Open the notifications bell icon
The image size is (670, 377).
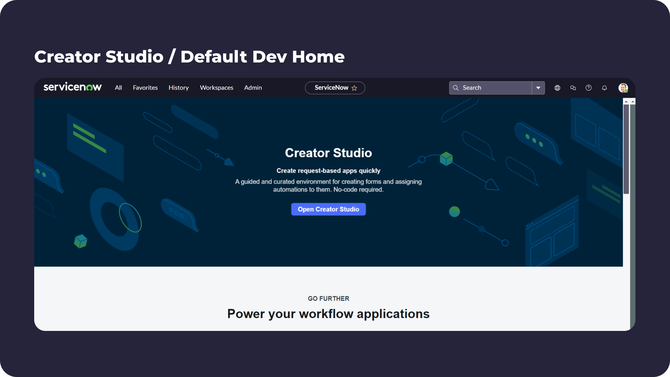point(605,88)
